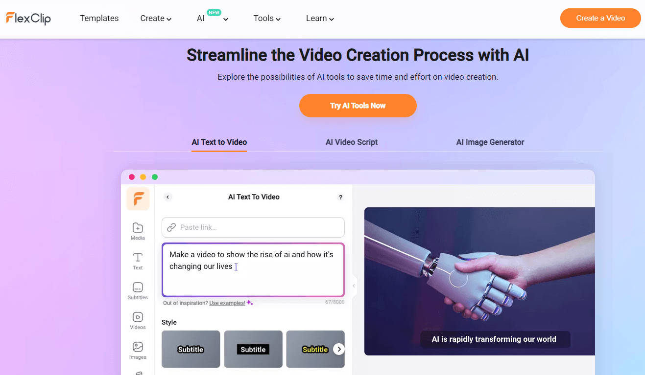Open Templates in the navigation bar
Viewport: 645px width, 375px height.
(x=99, y=18)
